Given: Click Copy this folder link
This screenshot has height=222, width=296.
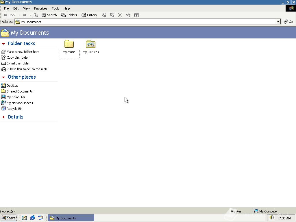Looking at the screenshot, I should point(18,58).
